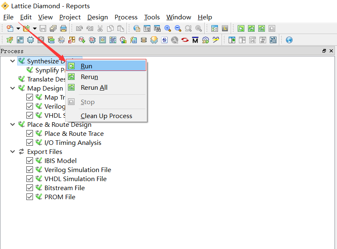
Task: Uncheck the Verilog Simulation File checkbox
Action: [x=30, y=170]
